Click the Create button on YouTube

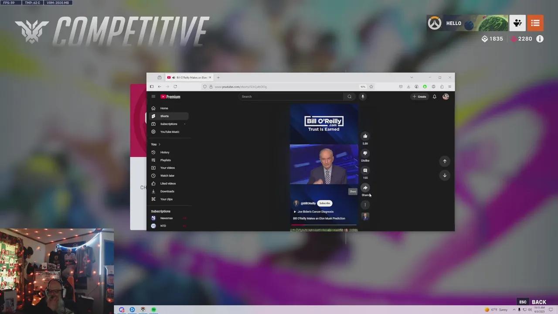click(419, 97)
